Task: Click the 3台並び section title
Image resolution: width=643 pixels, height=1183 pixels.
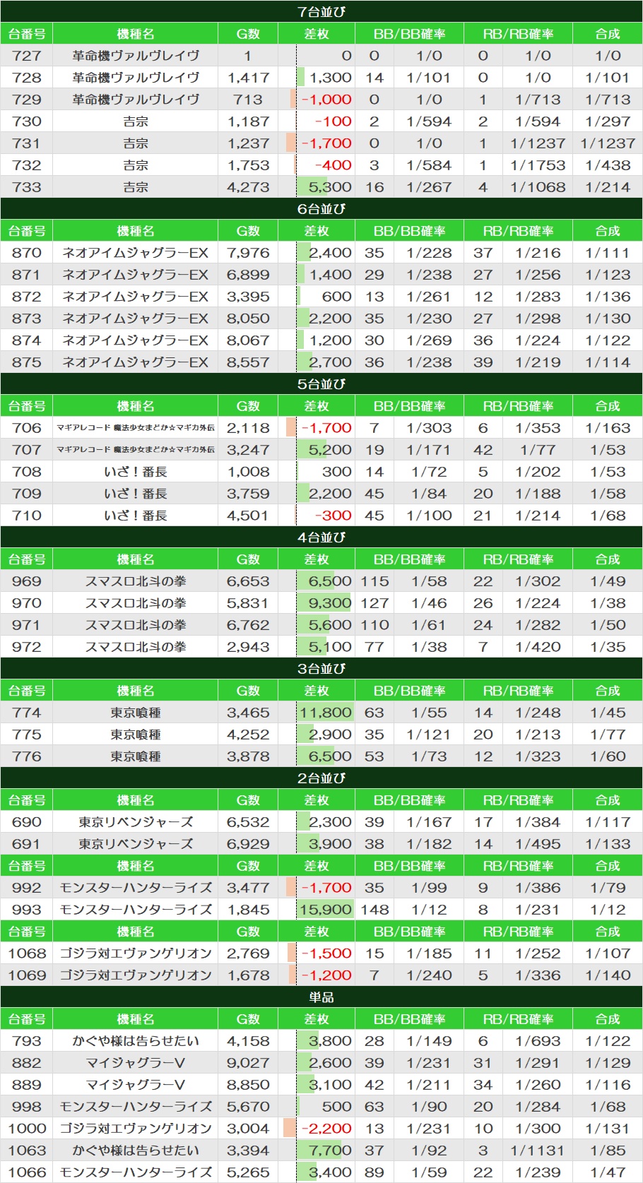Action: click(x=321, y=668)
